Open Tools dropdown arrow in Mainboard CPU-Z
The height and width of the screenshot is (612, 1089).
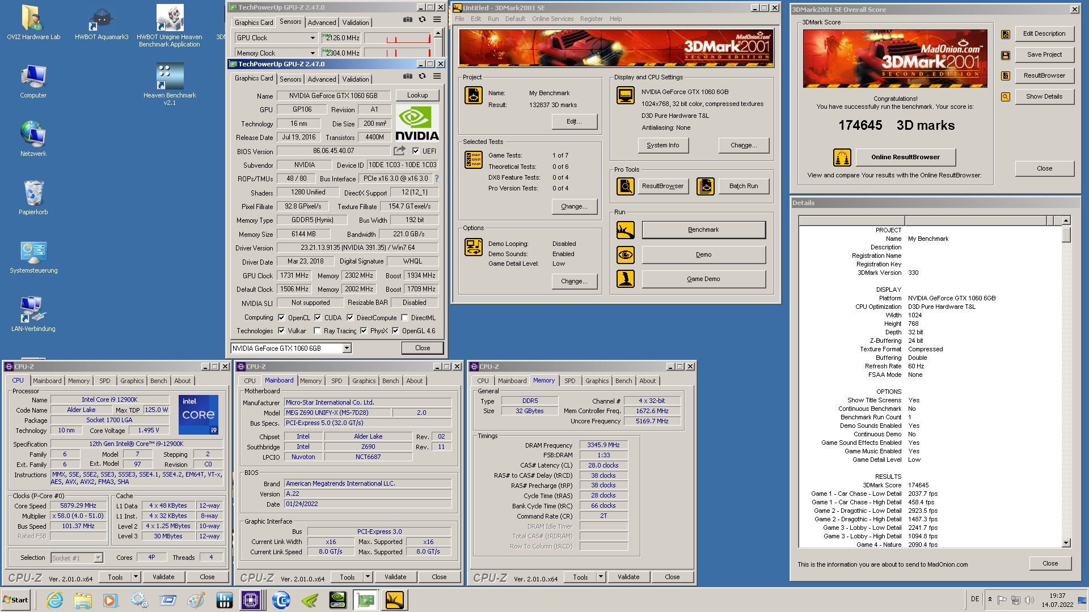coord(368,577)
